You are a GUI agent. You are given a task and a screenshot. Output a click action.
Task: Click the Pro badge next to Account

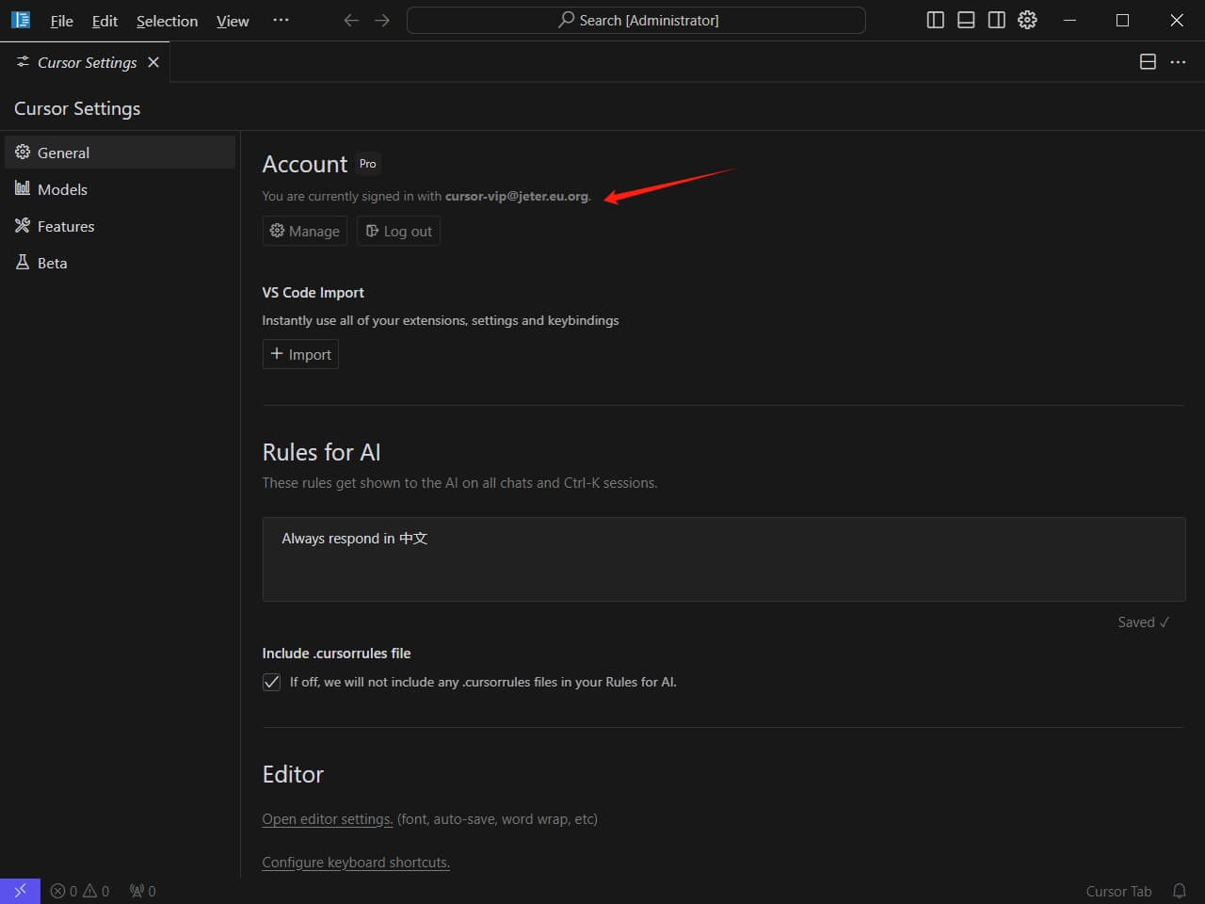[367, 164]
